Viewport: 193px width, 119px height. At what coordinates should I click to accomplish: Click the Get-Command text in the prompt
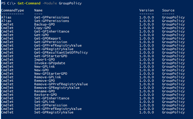point(29,3)
